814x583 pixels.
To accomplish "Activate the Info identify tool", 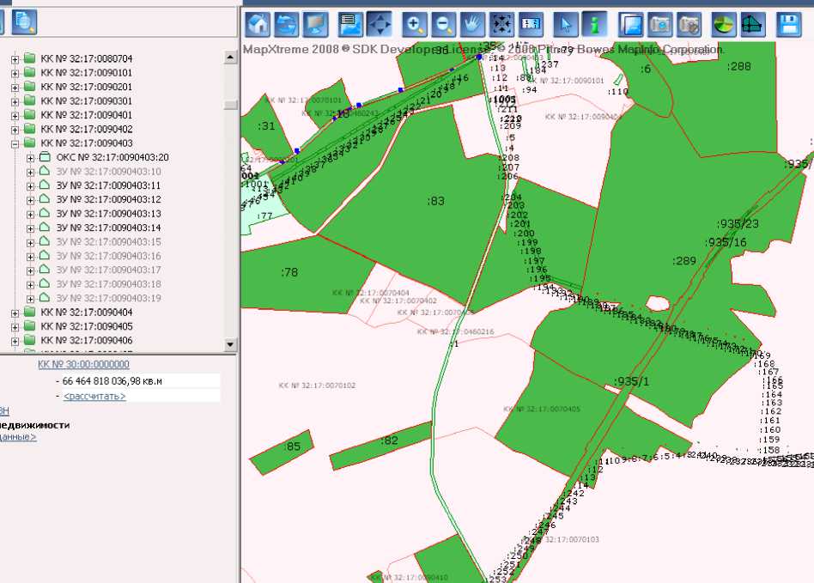I will pos(593,24).
